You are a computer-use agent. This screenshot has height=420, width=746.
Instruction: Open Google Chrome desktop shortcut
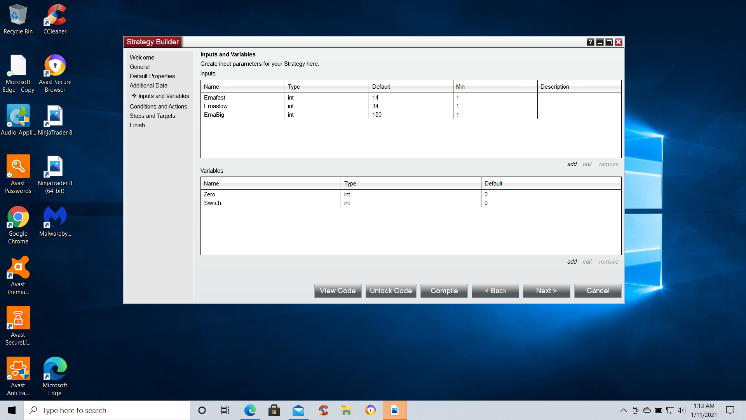point(18,225)
